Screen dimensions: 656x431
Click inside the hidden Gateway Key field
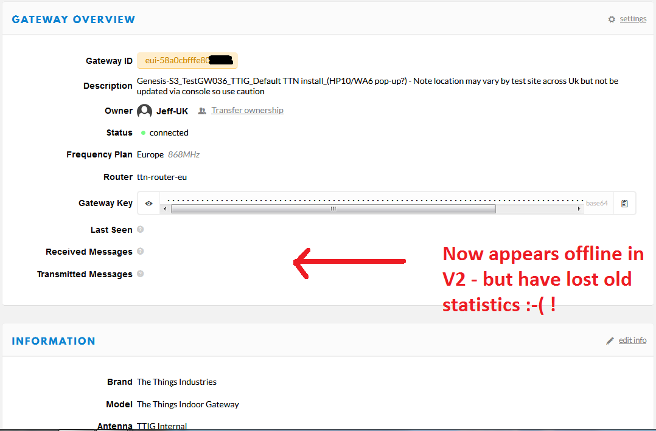[371, 199]
